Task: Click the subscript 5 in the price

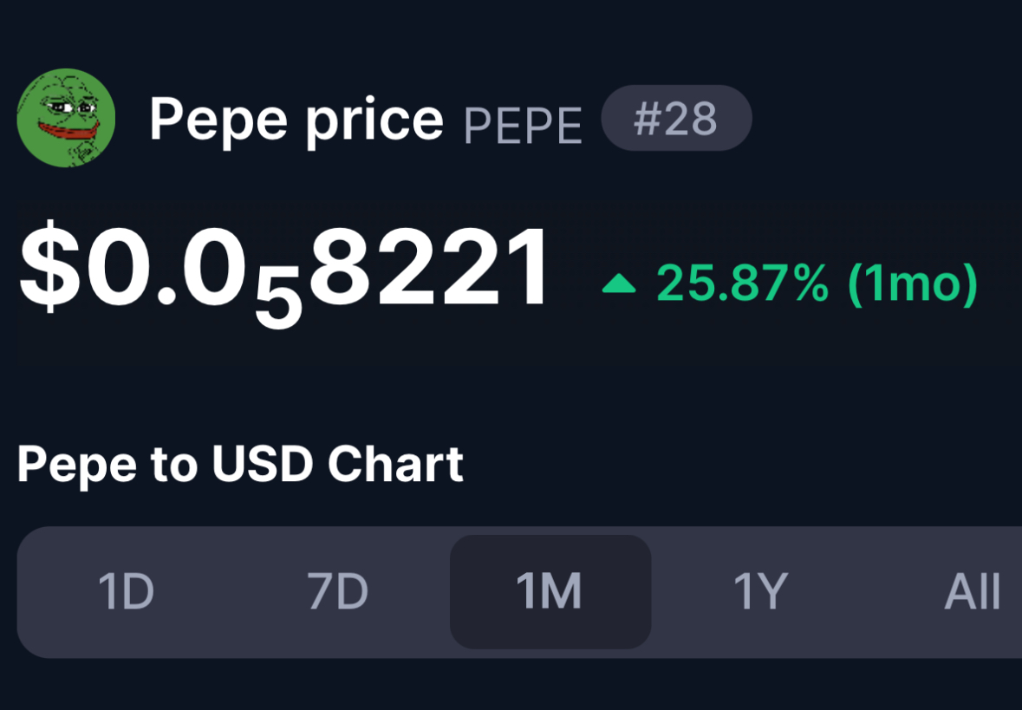Action: (x=278, y=302)
